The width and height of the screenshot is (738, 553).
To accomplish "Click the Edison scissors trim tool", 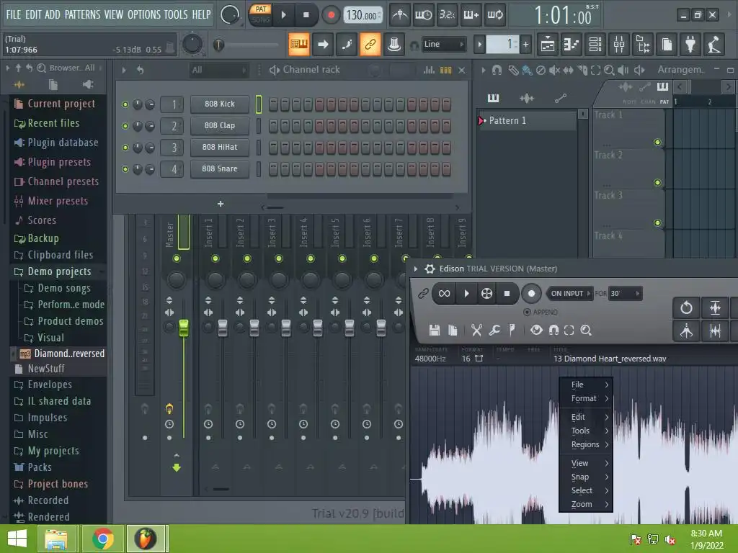I will point(476,330).
